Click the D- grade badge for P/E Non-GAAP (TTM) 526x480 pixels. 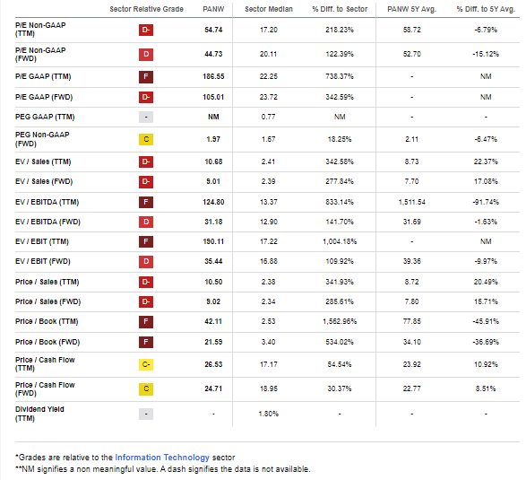[146, 30]
